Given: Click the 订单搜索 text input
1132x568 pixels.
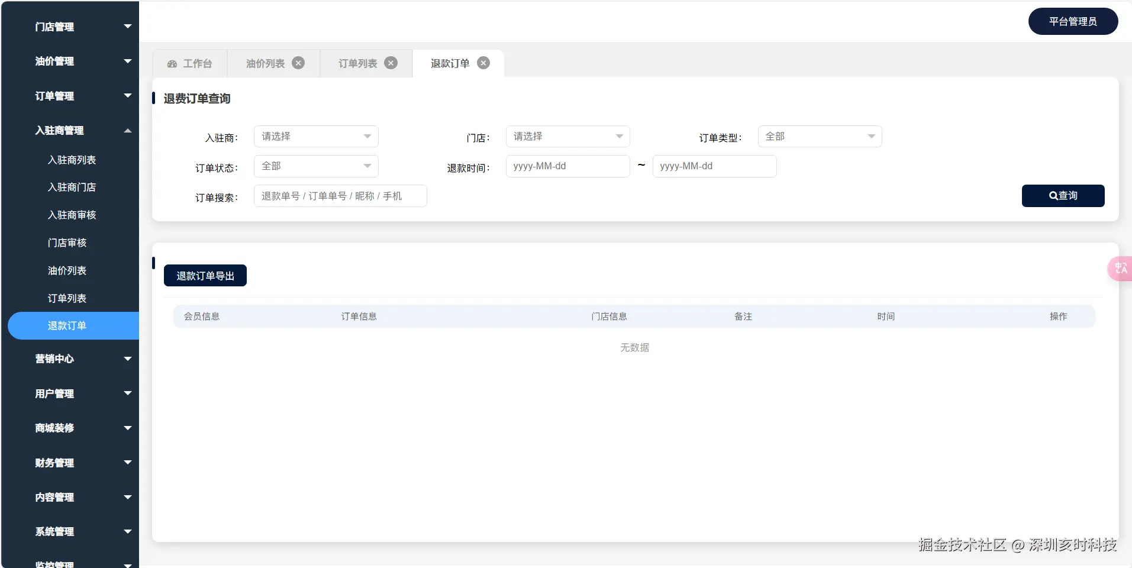Looking at the screenshot, I should click(340, 196).
